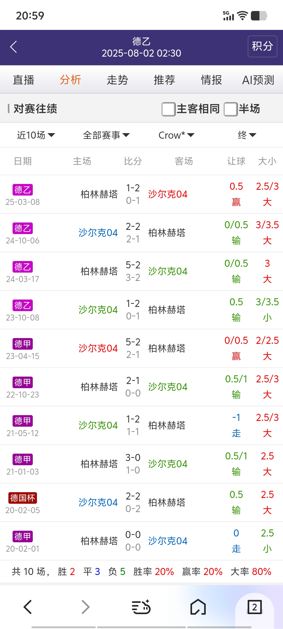This screenshot has height=629, width=283.
Task: Toggle the 半场 checkbox
Action: click(x=231, y=109)
